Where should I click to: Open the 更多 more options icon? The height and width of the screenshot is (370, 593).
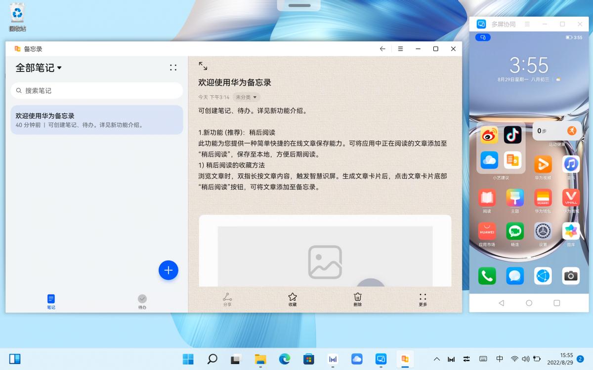[x=423, y=300]
